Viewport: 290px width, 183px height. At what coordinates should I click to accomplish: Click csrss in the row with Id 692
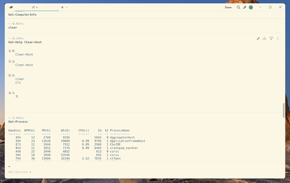[x=114, y=155]
